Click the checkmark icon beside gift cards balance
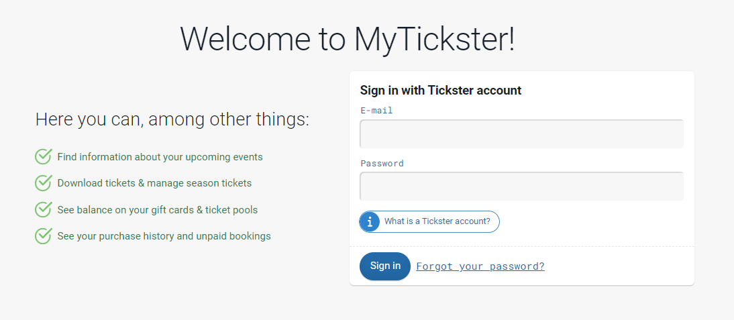Image resolution: width=734 pixels, height=320 pixels. pyautogui.click(x=43, y=209)
